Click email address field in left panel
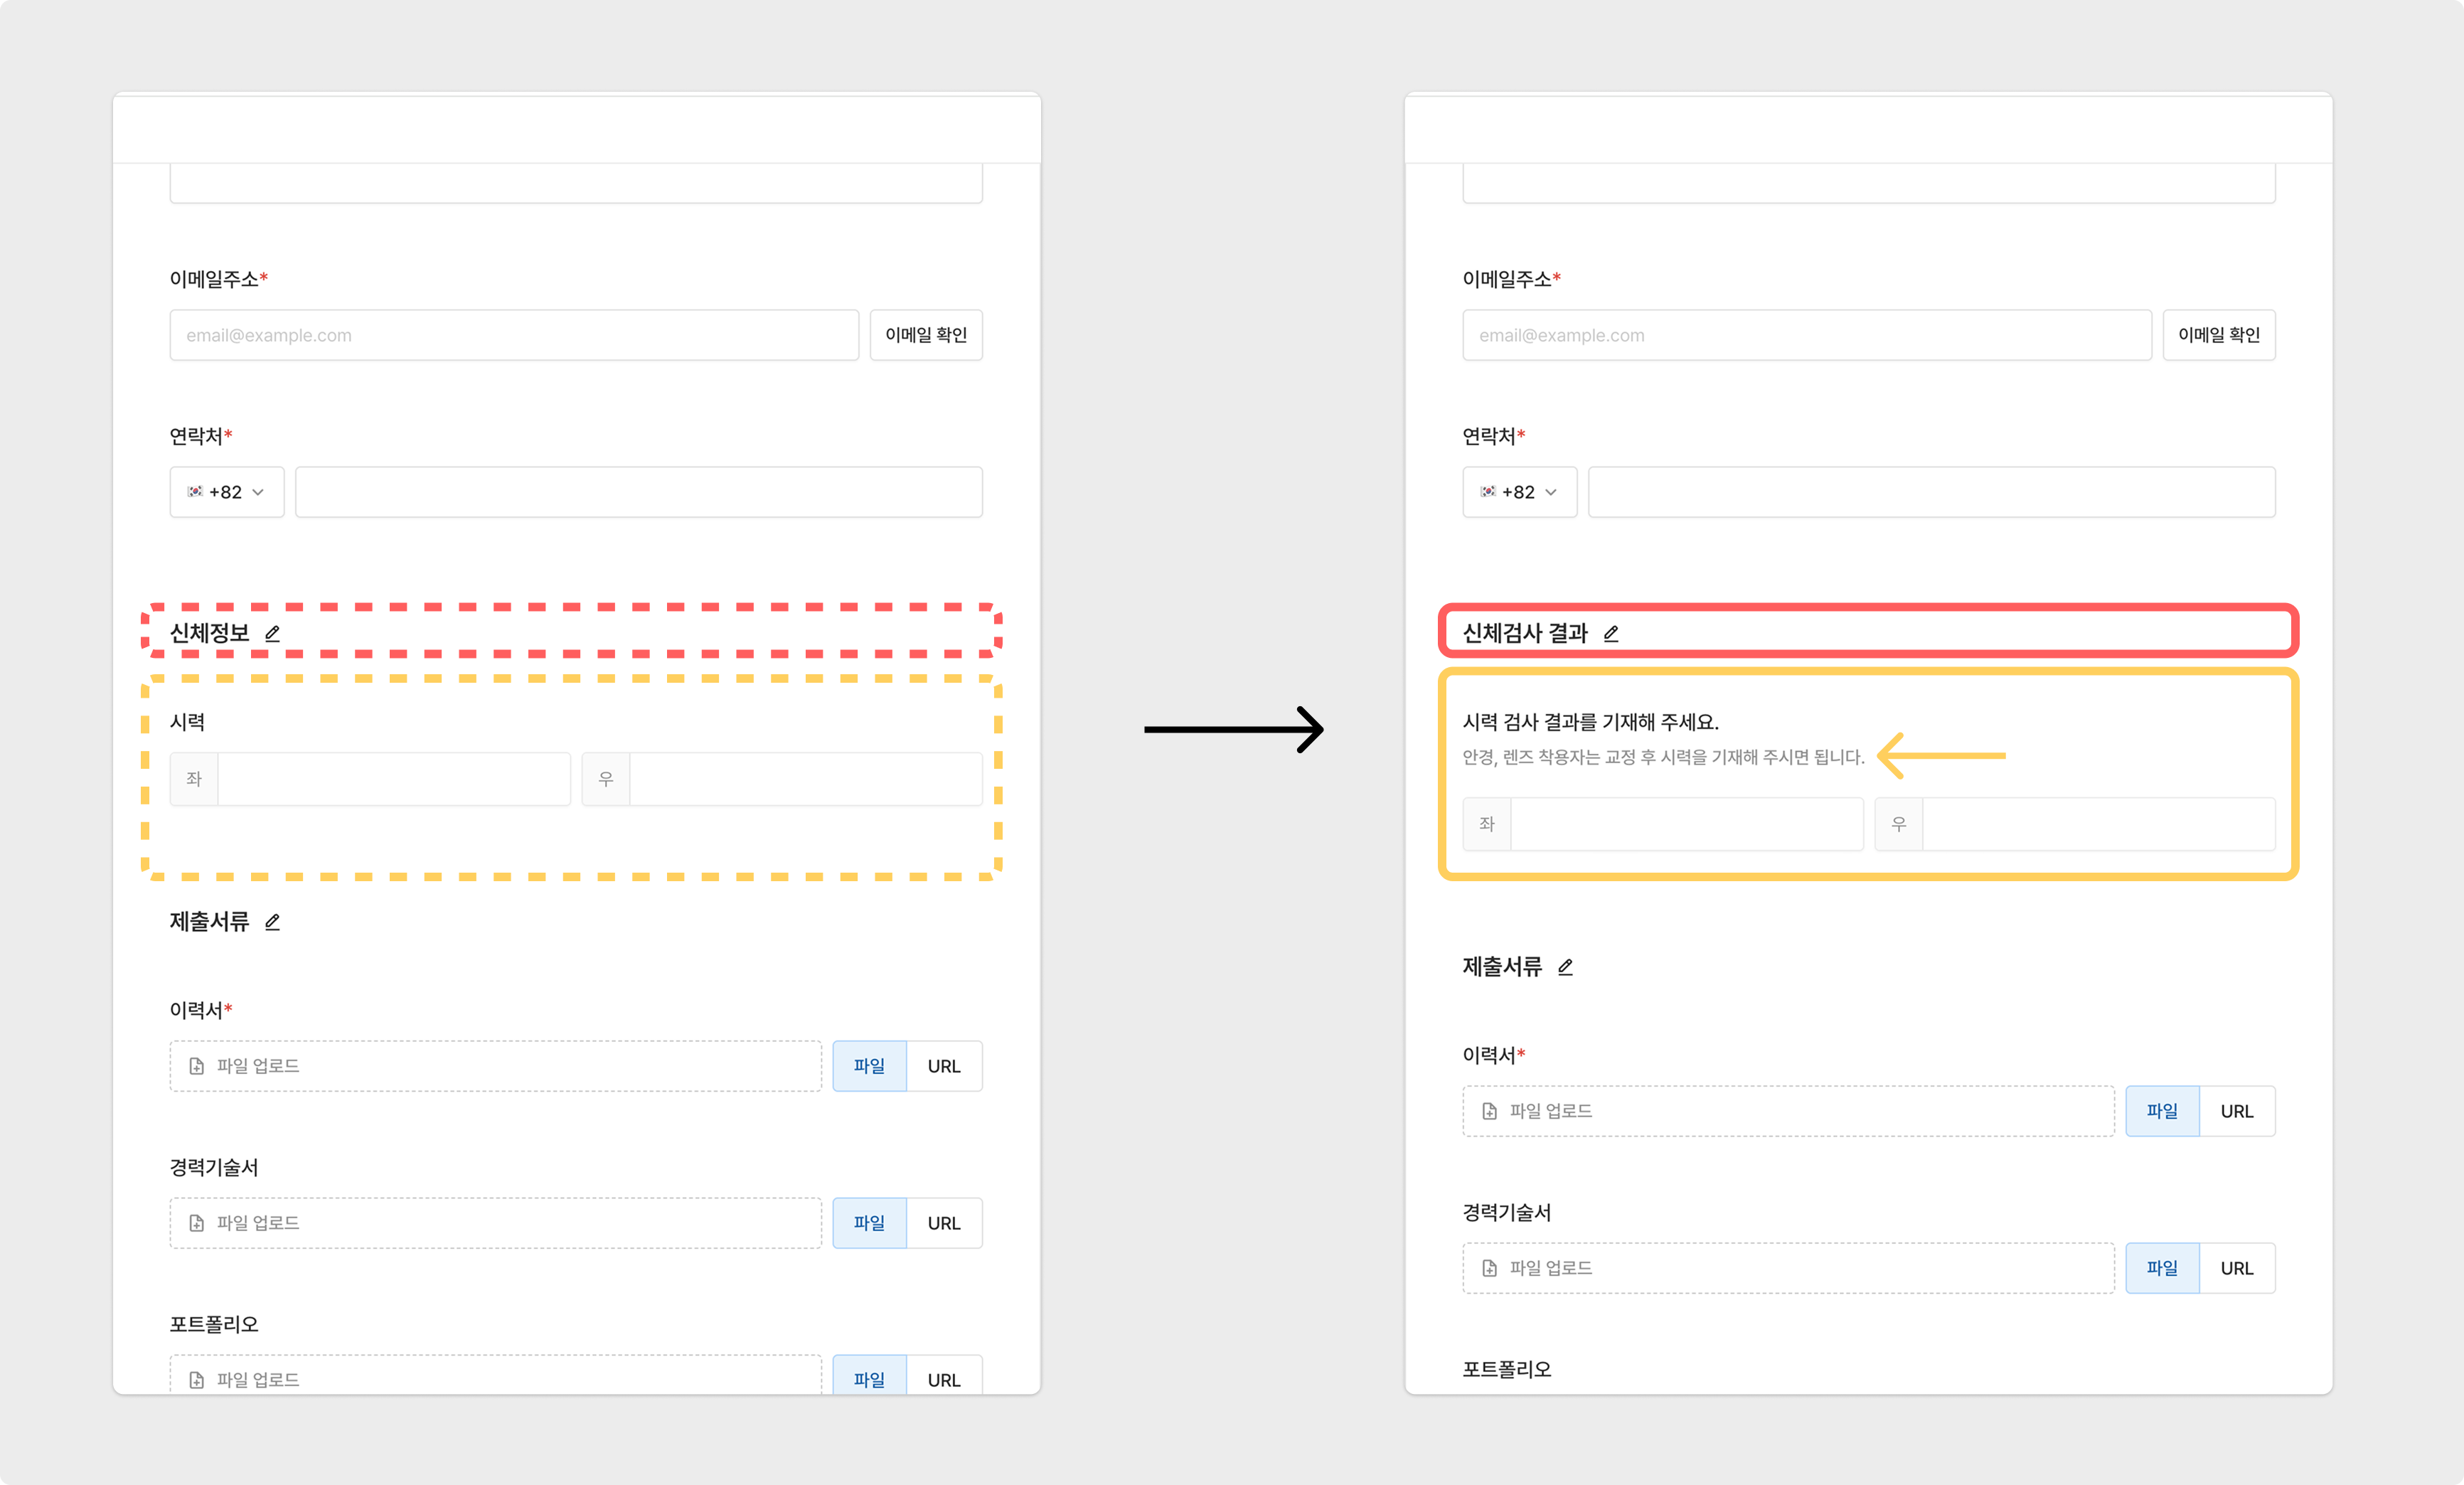This screenshot has width=2464, height=1485. tap(514, 335)
